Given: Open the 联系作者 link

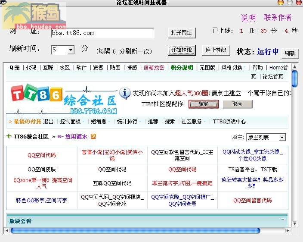Looking at the screenshot, I should pyautogui.click(x=278, y=17).
